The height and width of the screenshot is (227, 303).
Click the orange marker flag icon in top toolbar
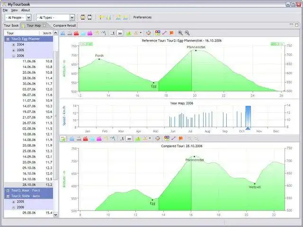coord(171,33)
